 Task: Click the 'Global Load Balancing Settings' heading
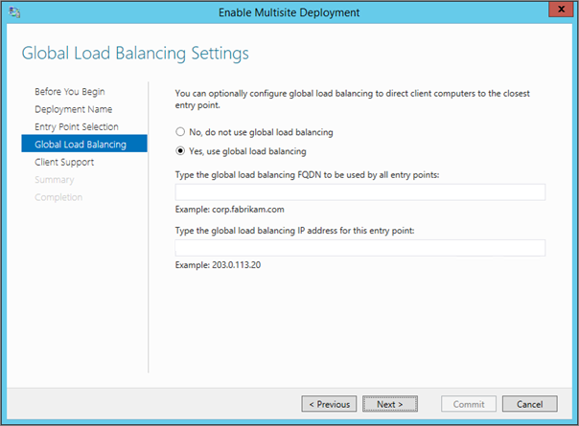point(135,53)
